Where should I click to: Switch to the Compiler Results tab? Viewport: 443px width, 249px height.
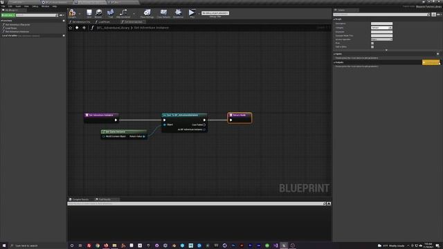tap(79, 199)
